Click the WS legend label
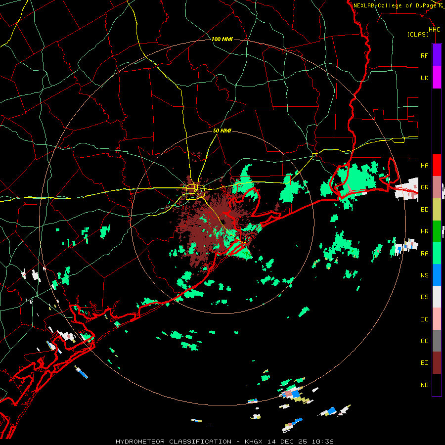 pos(424,275)
